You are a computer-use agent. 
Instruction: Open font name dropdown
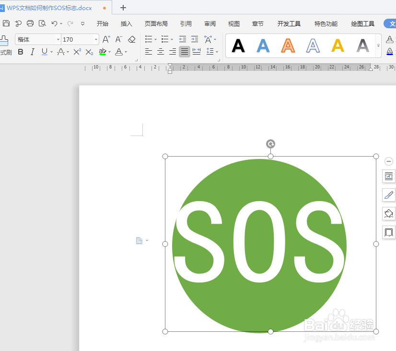pyautogui.click(x=58, y=39)
